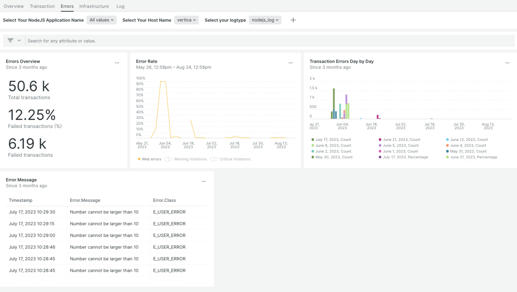
Task: Click the search attribute or value field
Action: coord(258,41)
